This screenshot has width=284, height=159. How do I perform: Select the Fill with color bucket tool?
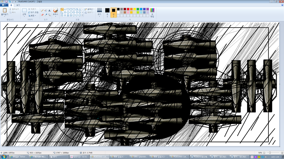[x=46, y=10]
